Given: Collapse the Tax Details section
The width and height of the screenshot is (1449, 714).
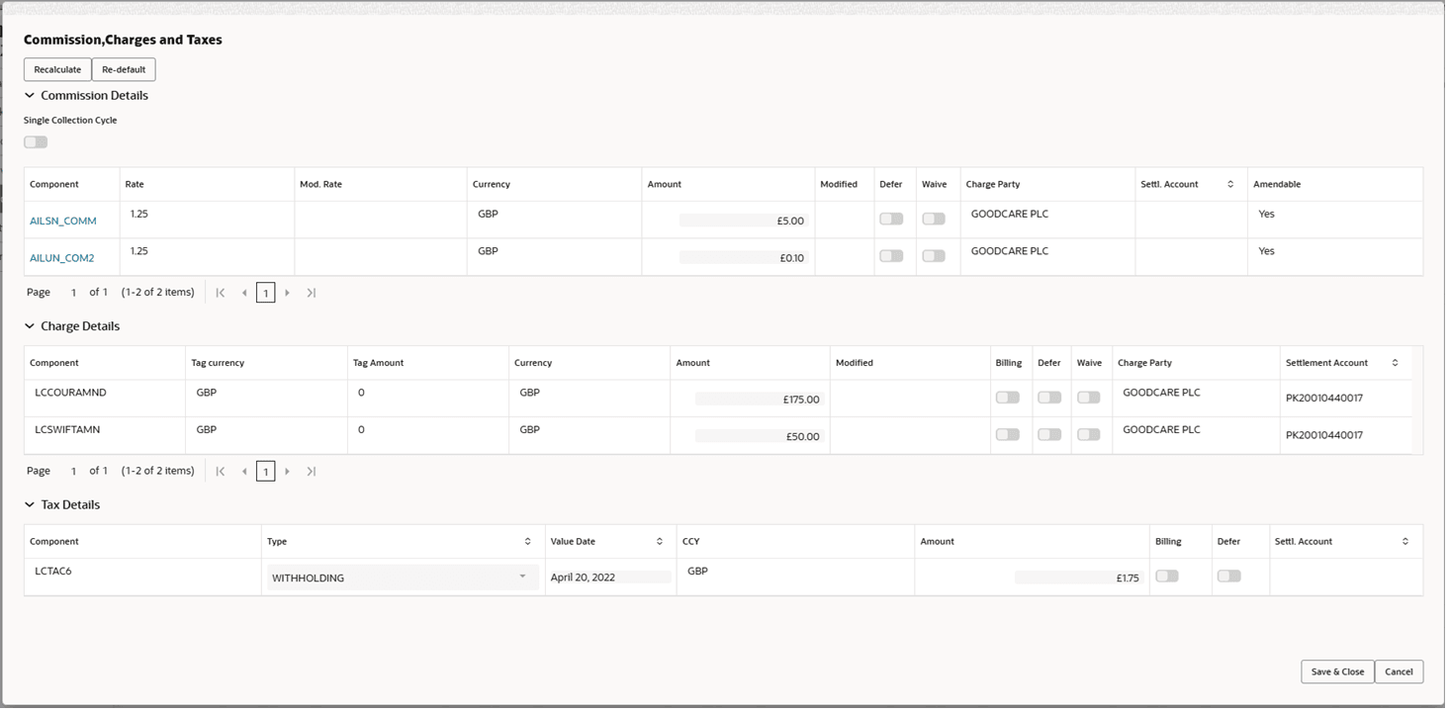Looking at the screenshot, I should [30, 504].
